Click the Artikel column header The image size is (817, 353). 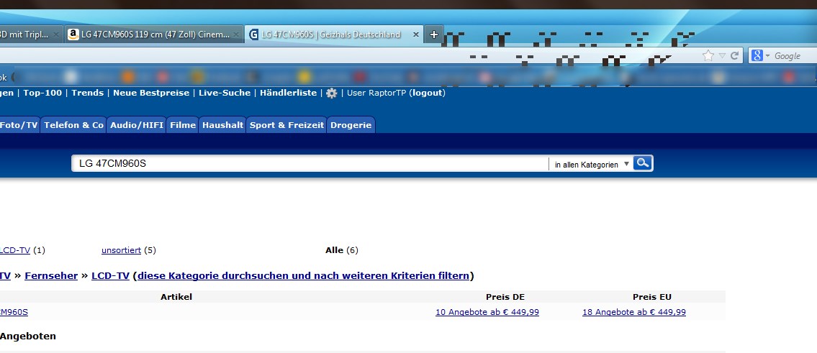tap(176, 298)
